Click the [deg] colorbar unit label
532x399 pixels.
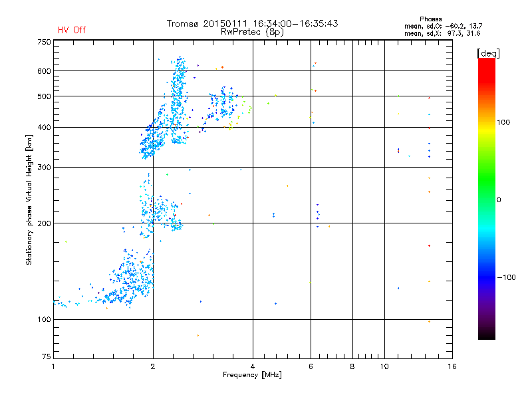488,53
